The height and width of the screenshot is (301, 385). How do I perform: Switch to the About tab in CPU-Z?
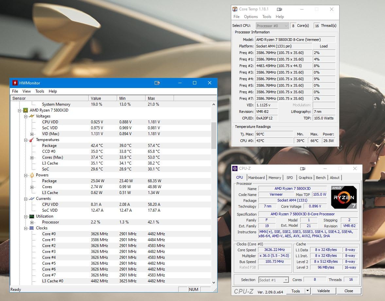point(334,178)
